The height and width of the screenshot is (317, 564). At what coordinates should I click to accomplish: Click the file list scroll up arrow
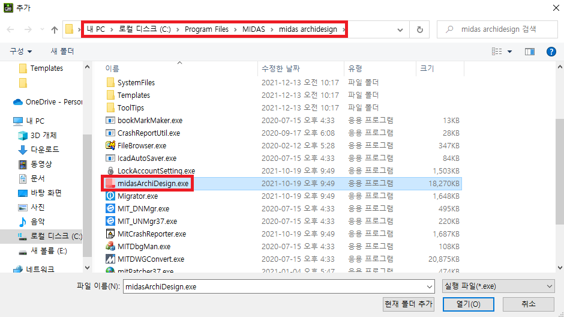point(560,67)
